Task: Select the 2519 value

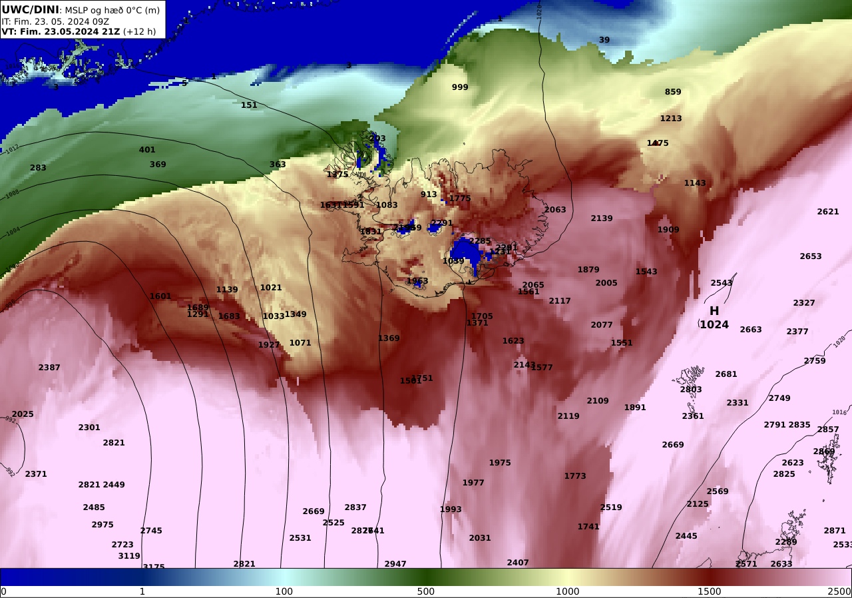Action: click(611, 507)
